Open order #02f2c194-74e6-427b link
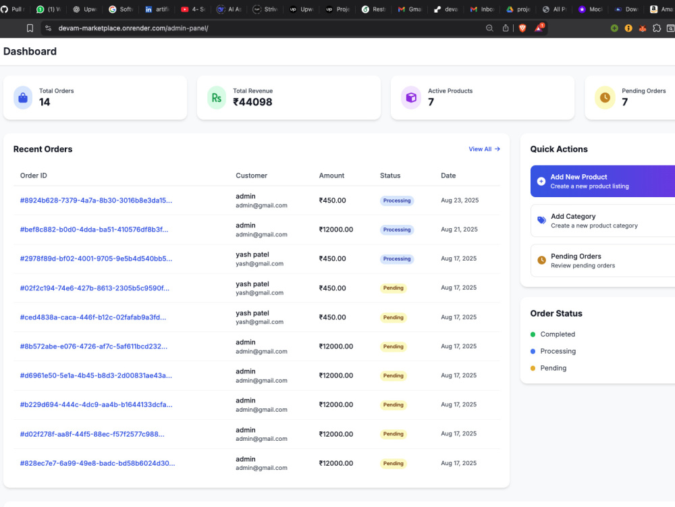The image size is (675, 507). pyautogui.click(x=94, y=288)
